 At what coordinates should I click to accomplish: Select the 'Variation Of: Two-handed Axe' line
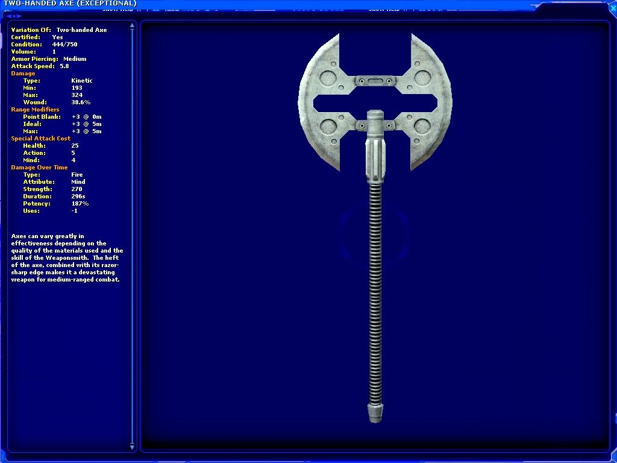coord(58,30)
